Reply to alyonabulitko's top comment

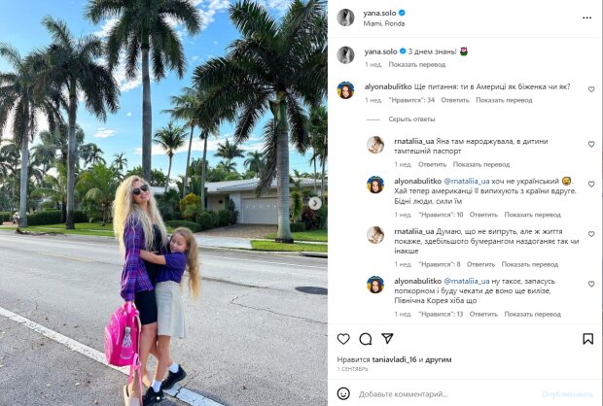(x=455, y=100)
